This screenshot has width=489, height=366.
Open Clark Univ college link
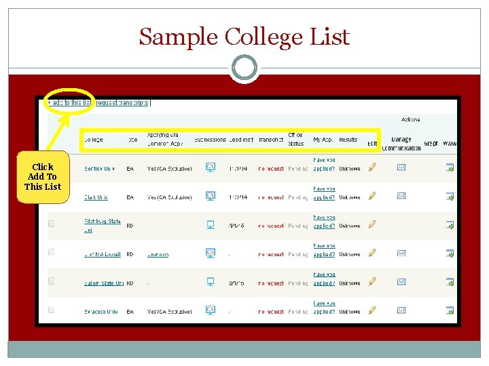[96, 197]
